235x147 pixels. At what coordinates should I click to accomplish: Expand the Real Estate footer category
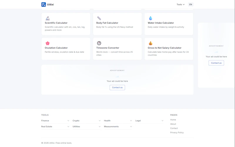point(55,127)
